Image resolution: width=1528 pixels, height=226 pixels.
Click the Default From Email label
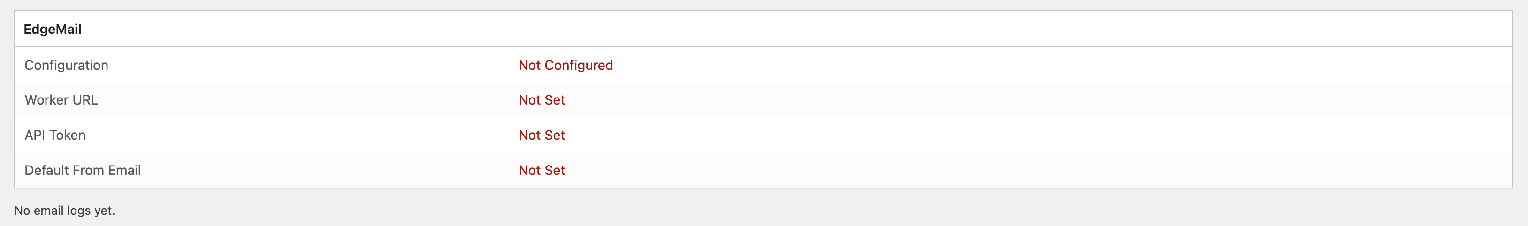pos(83,170)
